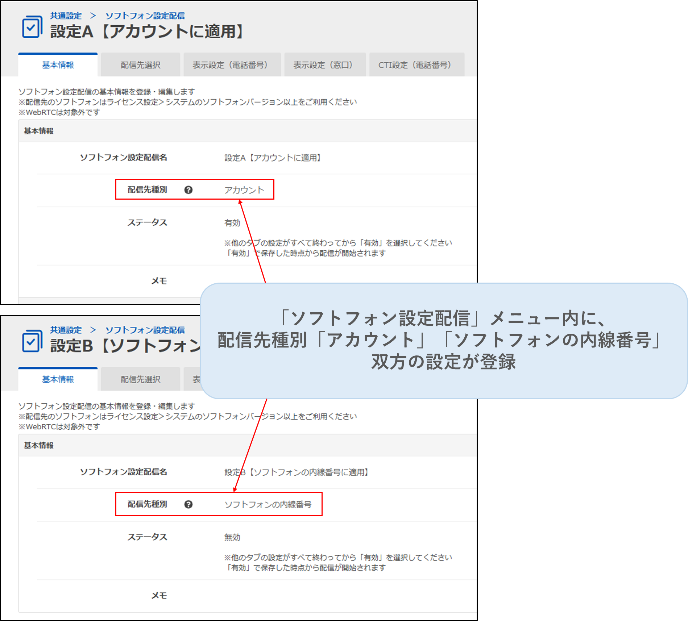Open ソフトフォン設定配信 breadcrumb above 設定A title
This screenshot has width=688, height=621.
click(x=145, y=16)
